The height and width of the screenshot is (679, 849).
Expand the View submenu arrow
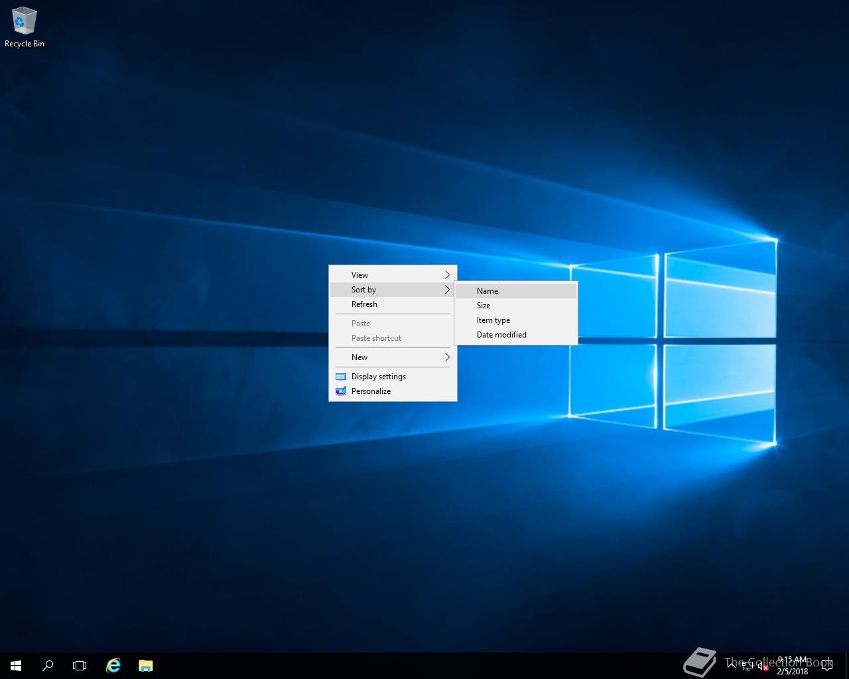pyautogui.click(x=447, y=275)
